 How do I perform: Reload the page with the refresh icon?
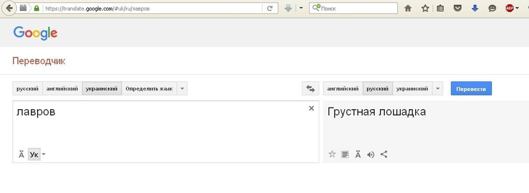point(270,8)
